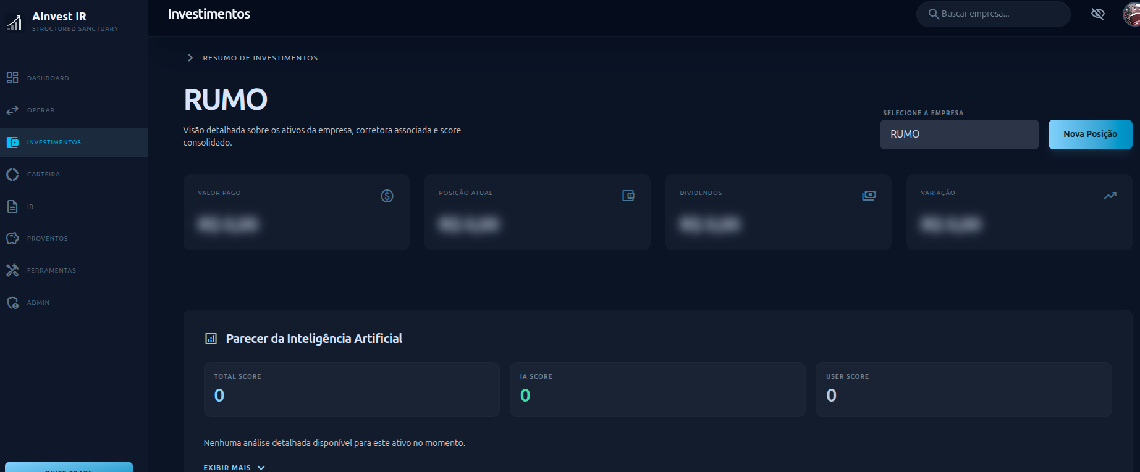Navigate to Proventos menu item

(74, 238)
